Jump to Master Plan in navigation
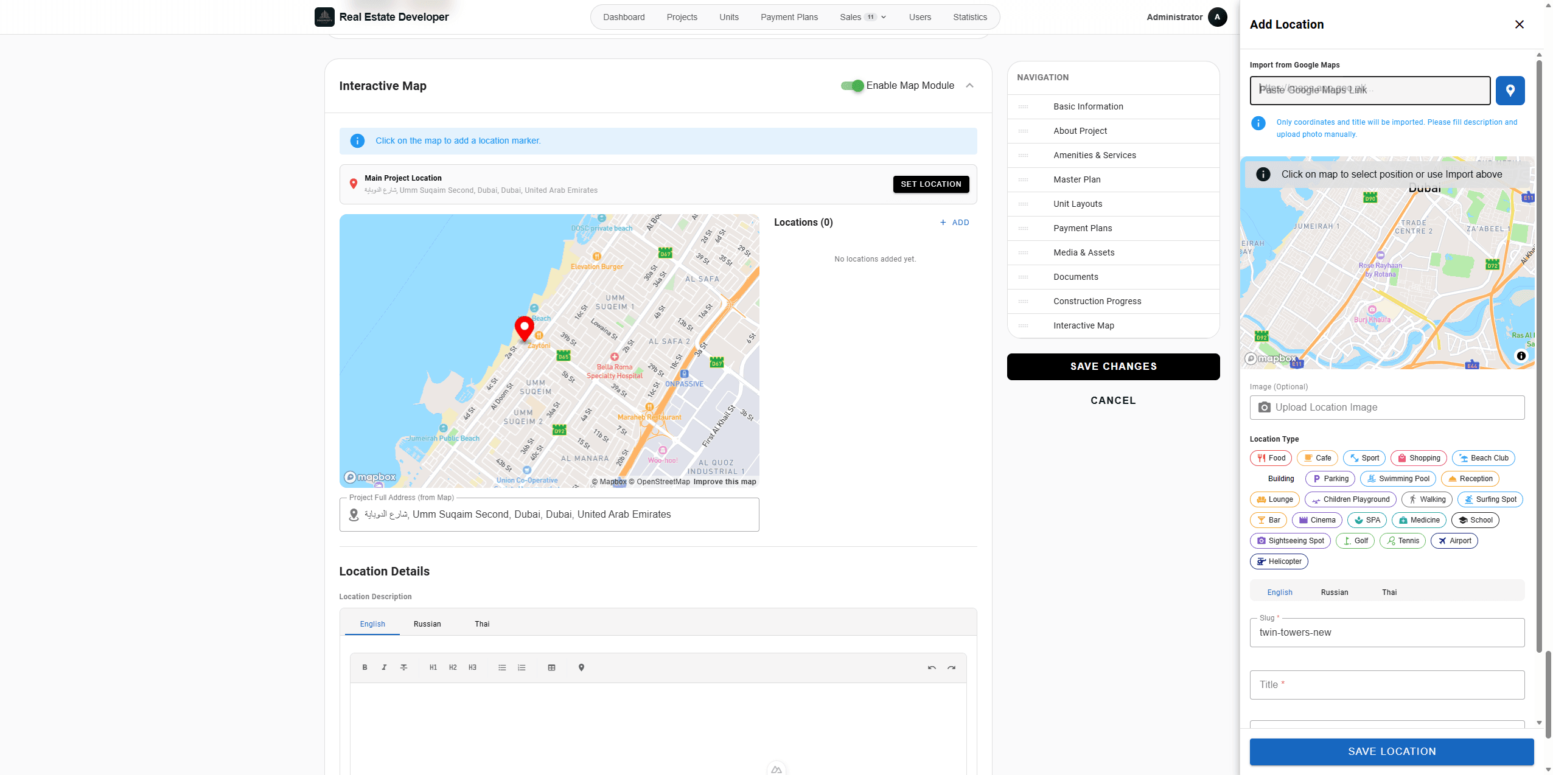This screenshot has height=775, width=1553. point(1113,179)
